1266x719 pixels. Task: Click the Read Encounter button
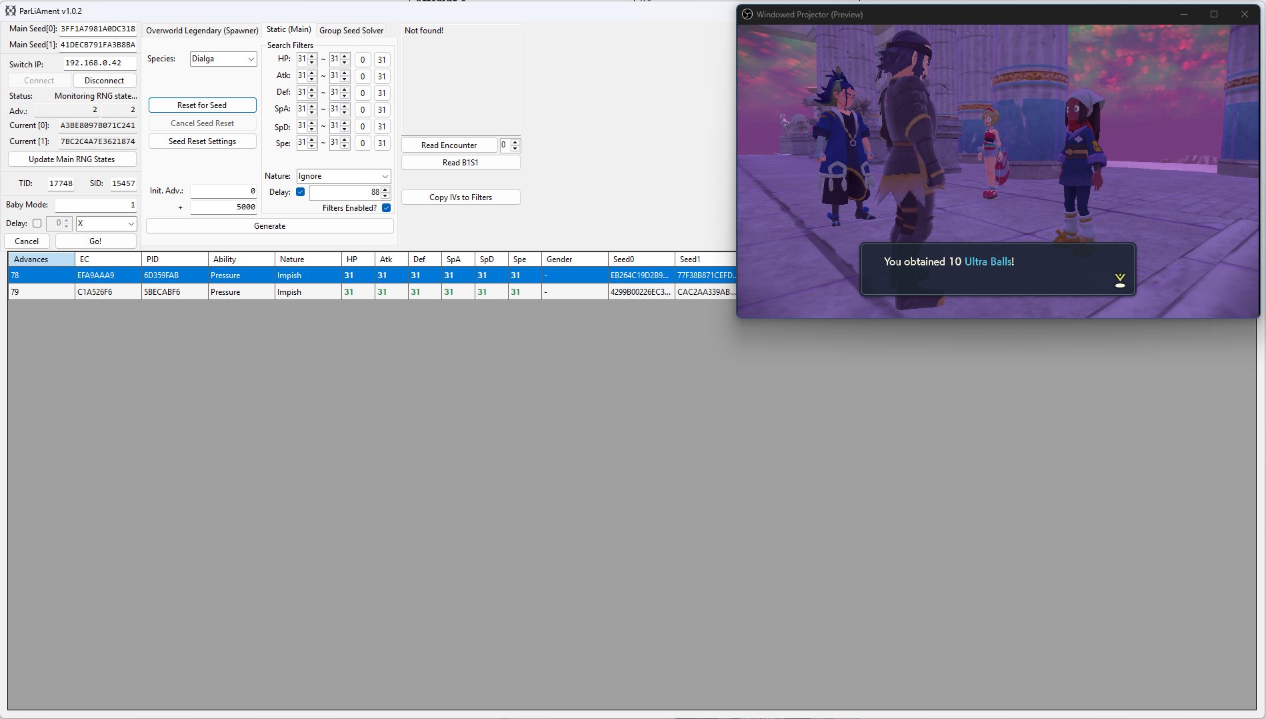point(449,145)
